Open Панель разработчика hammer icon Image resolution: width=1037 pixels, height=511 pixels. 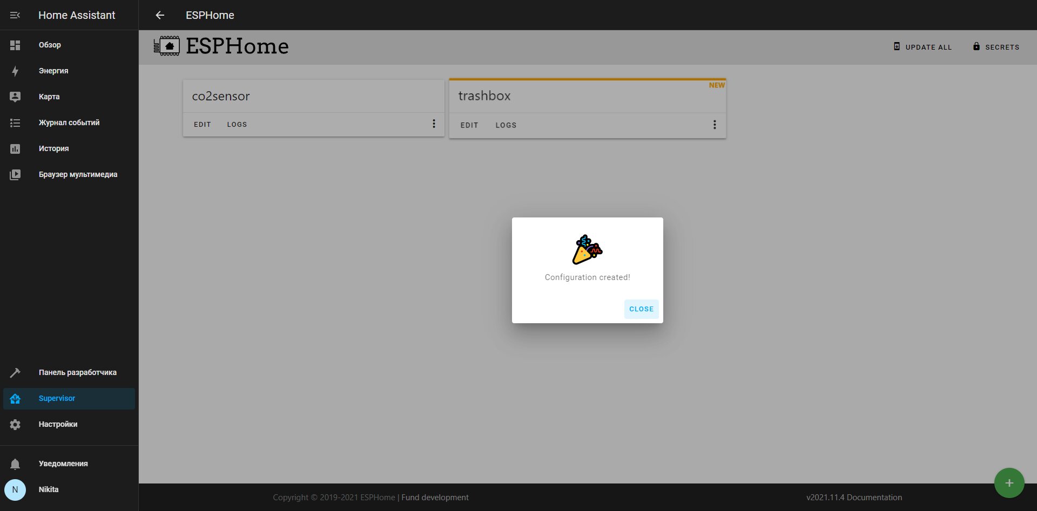coord(15,373)
